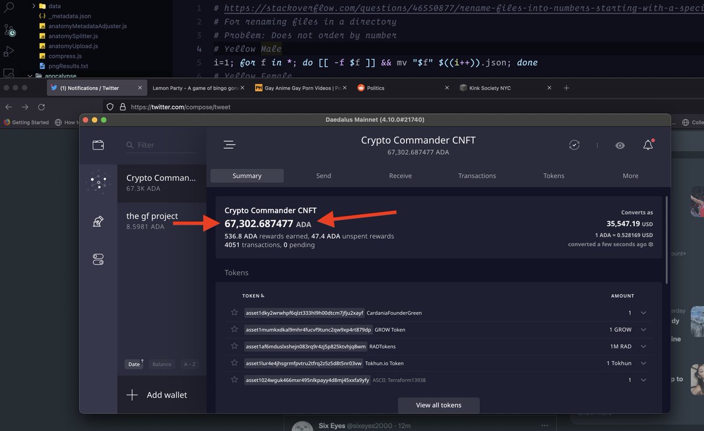Open the VS Code Run and Debug icon
704x431 pixels.
coord(9,52)
